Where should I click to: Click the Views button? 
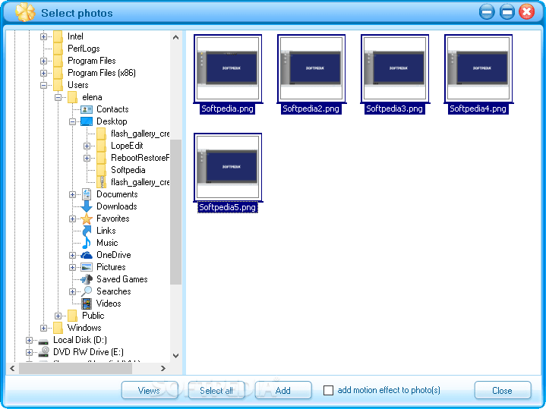pos(149,390)
